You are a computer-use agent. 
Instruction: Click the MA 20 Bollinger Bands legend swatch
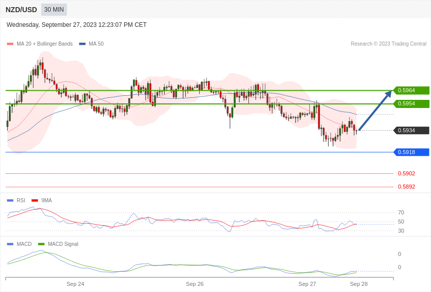[x=10, y=44]
